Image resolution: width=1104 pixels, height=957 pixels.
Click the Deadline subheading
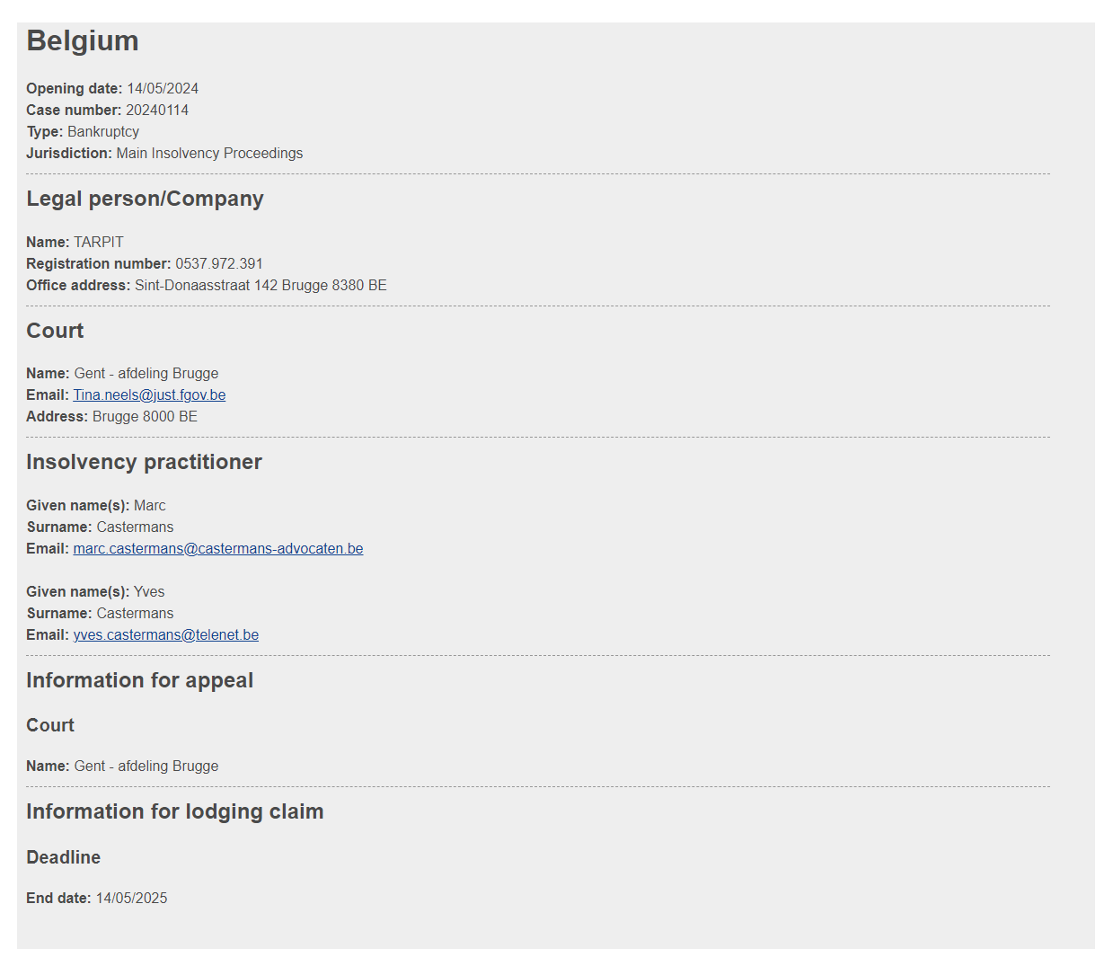tap(63, 858)
